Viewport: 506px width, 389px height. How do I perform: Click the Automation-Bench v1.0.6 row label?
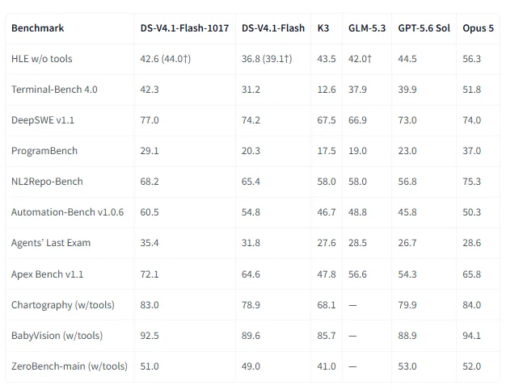pos(67,212)
